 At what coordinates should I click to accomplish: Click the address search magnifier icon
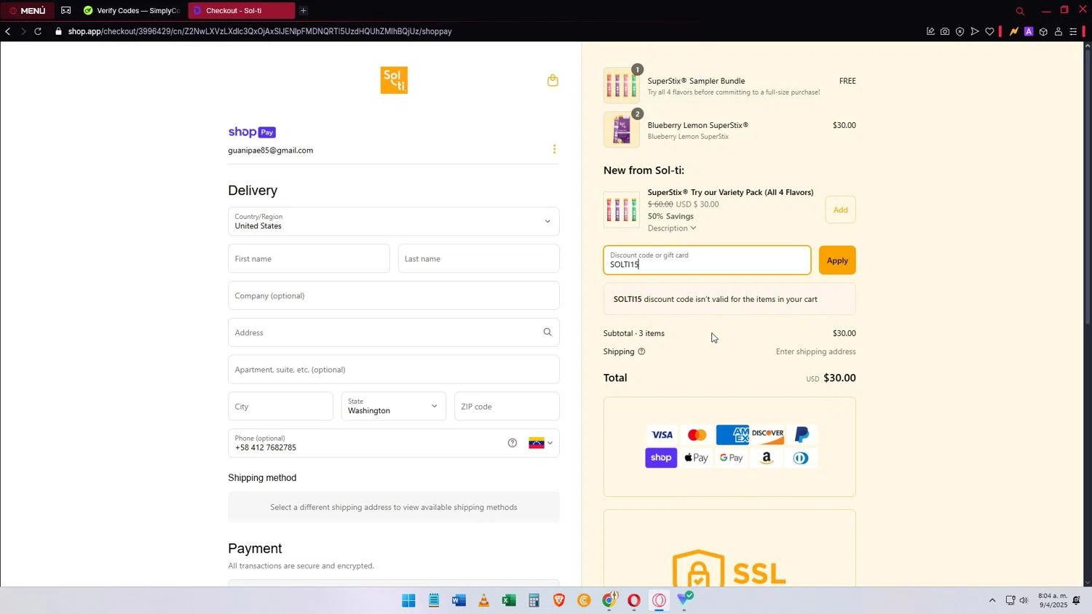pyautogui.click(x=547, y=332)
